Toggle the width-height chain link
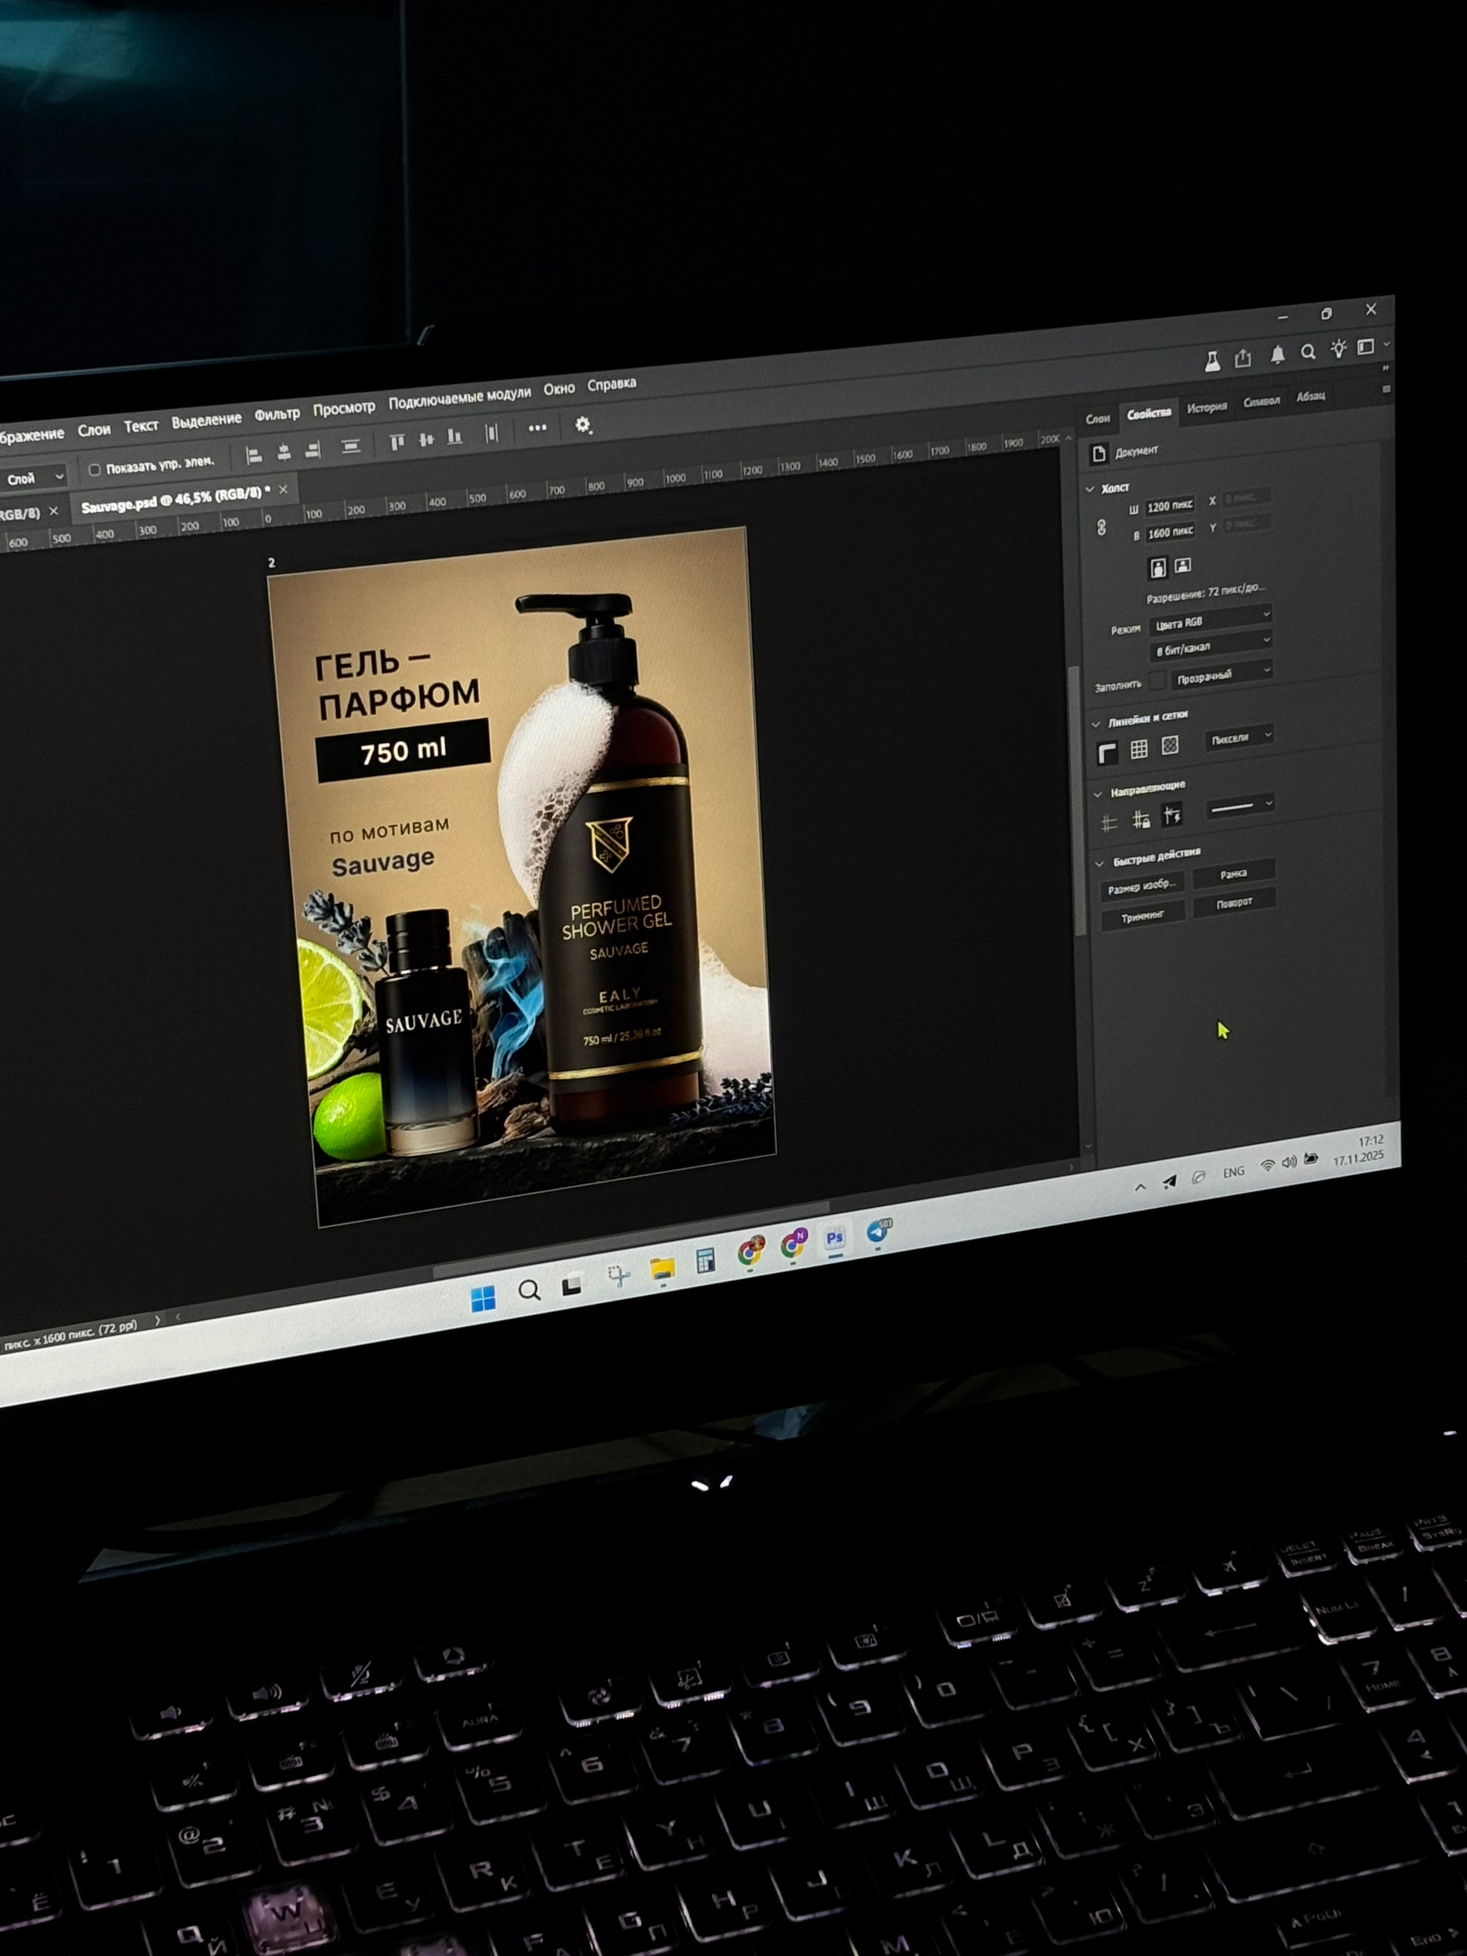Viewport: 1467px width, 1956px height. [x=1102, y=527]
